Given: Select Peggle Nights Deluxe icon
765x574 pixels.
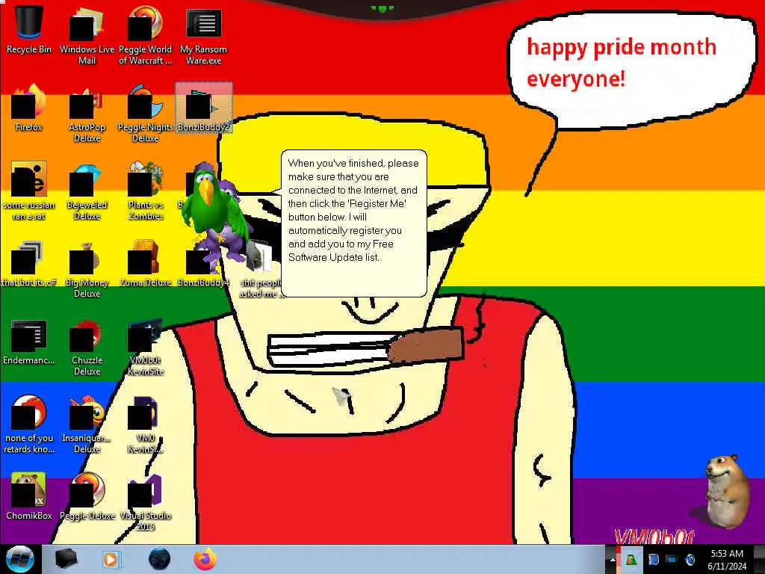Looking at the screenshot, I should pyautogui.click(x=145, y=114).
